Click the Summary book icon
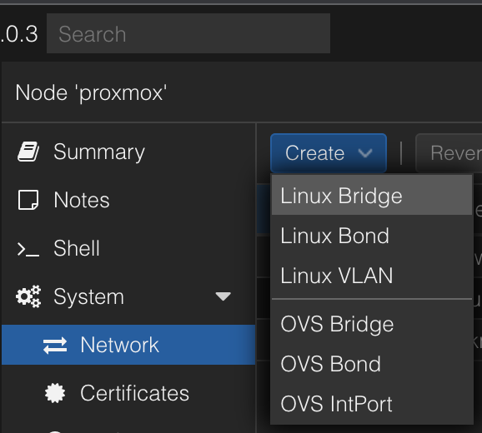 coord(28,152)
